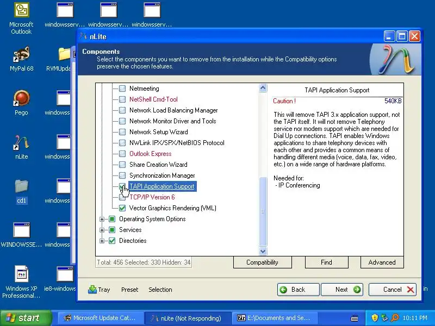
Task: Click the Total 456 Selected 330 status text
Action: tap(144, 262)
